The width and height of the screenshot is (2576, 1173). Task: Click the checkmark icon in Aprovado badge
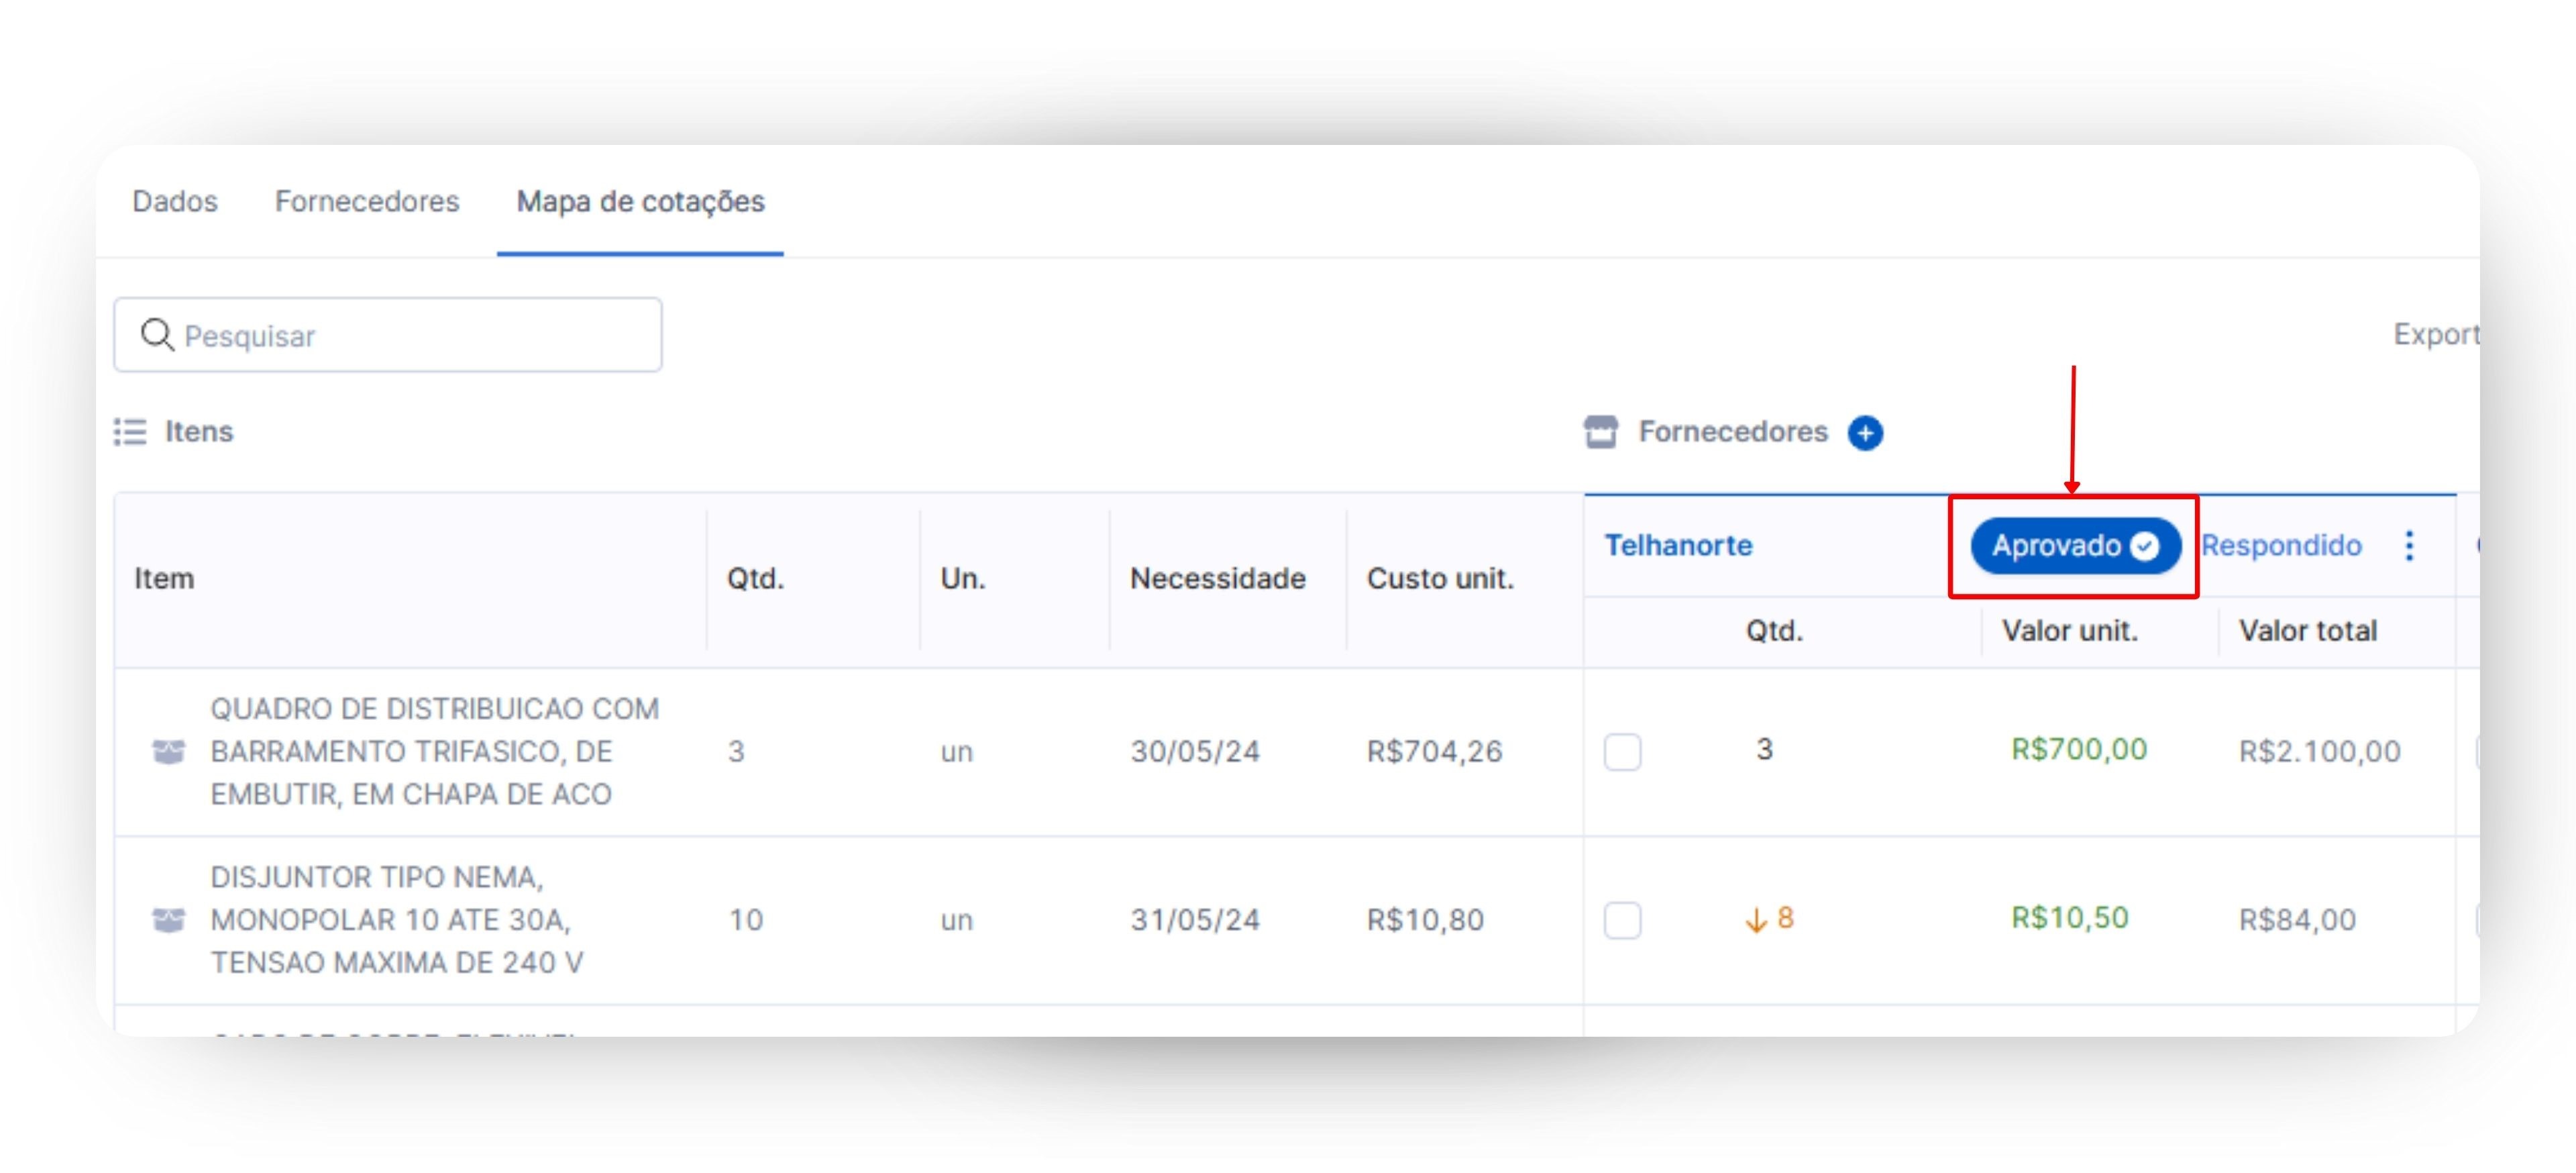(x=2144, y=546)
